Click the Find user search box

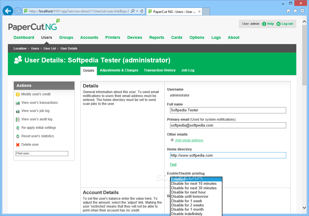coord(42,154)
